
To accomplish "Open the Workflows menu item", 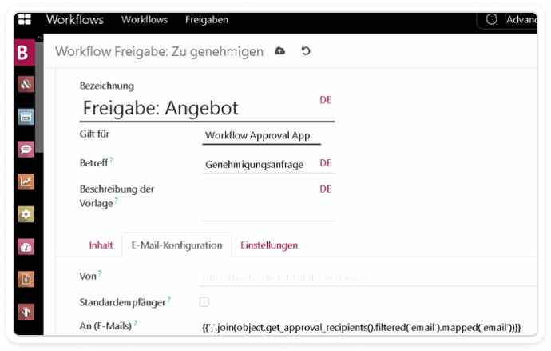I will coord(143,19).
